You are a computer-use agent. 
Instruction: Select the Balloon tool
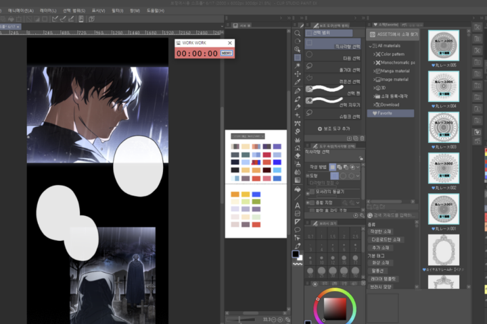[x=297, y=230]
